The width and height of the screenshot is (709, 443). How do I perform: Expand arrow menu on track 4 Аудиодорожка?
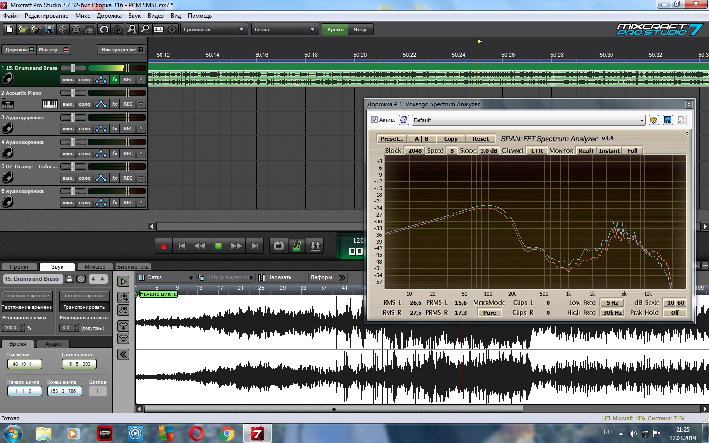coord(141,153)
